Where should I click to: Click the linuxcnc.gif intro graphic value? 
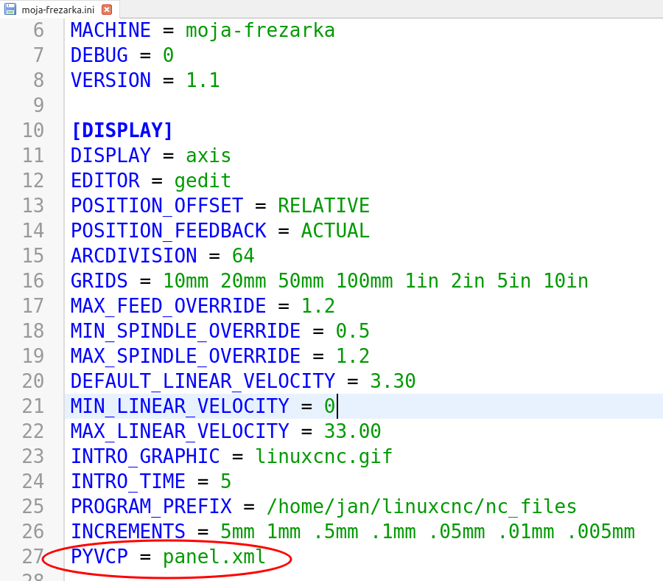(x=323, y=456)
